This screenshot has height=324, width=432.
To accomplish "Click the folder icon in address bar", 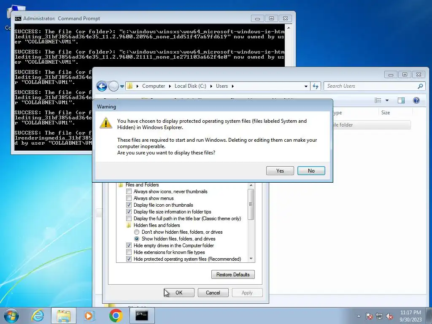I will [x=130, y=86].
